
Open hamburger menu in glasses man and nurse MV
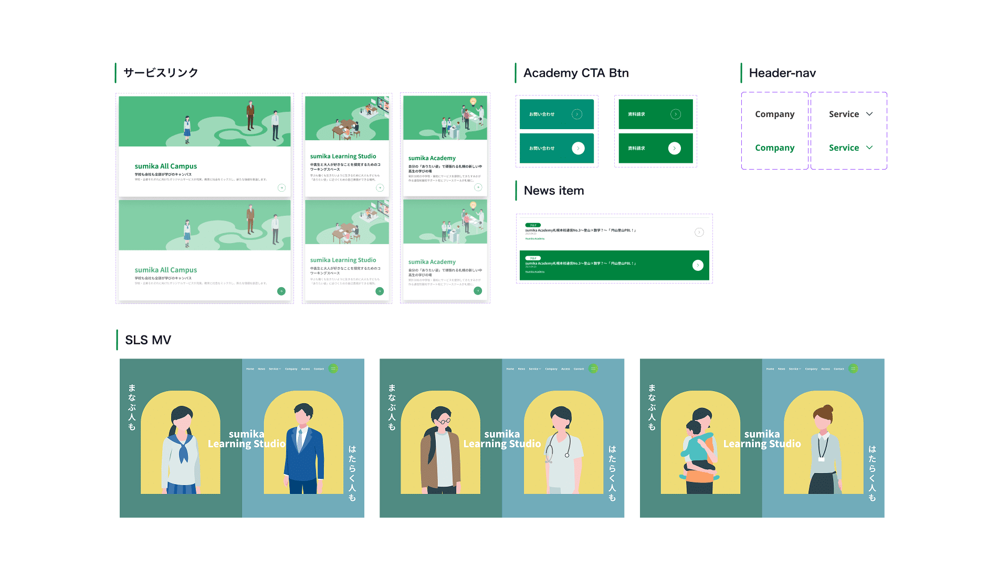[x=594, y=369]
